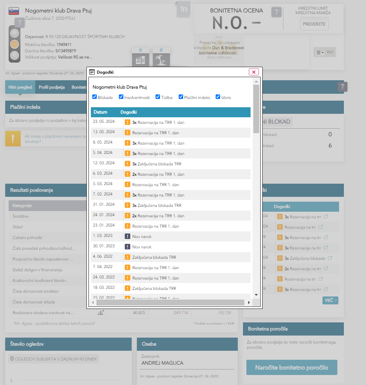The image size is (366, 385).
Task: Open the Več dropdown menu
Action: coord(325,52)
